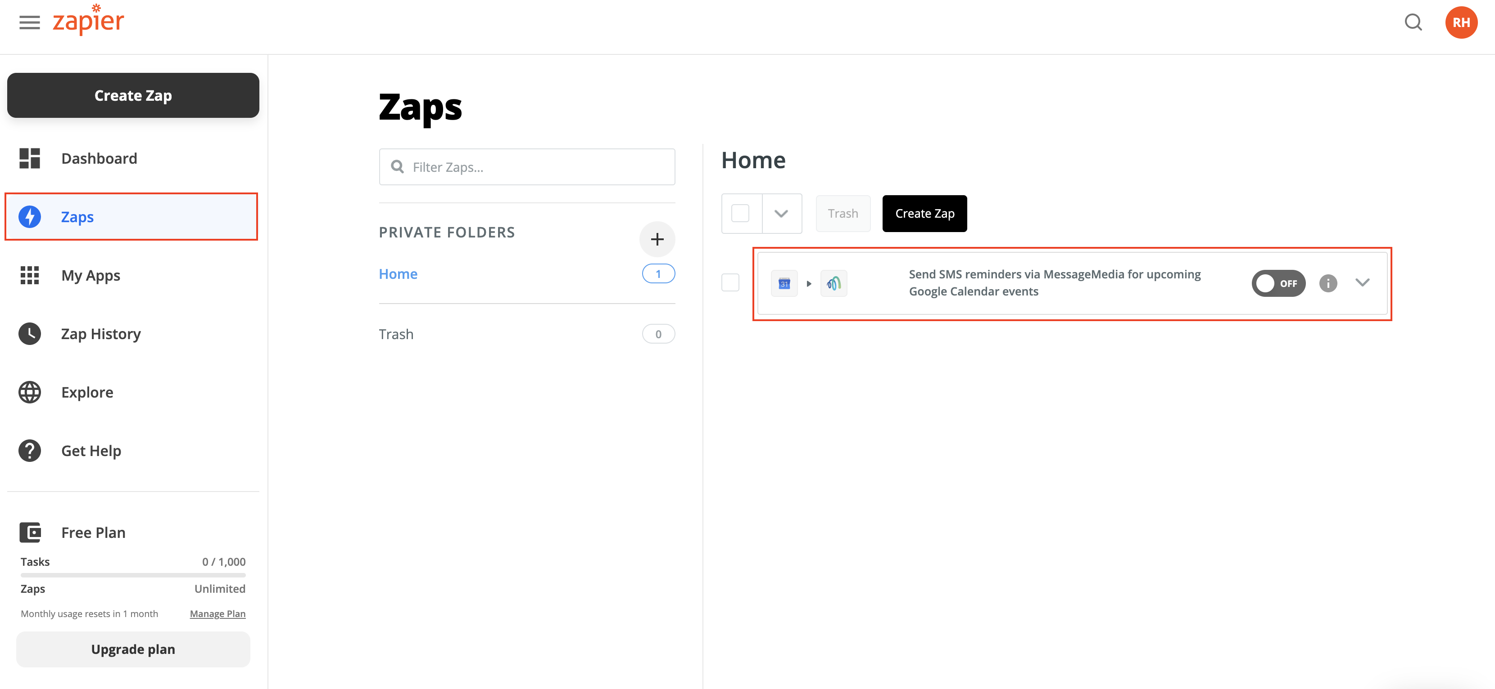Follow the Manage Plan link
Screen dimensions: 1495x689
coord(217,613)
